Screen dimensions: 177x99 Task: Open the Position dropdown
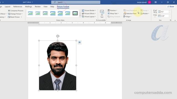(x=112, y=10)
